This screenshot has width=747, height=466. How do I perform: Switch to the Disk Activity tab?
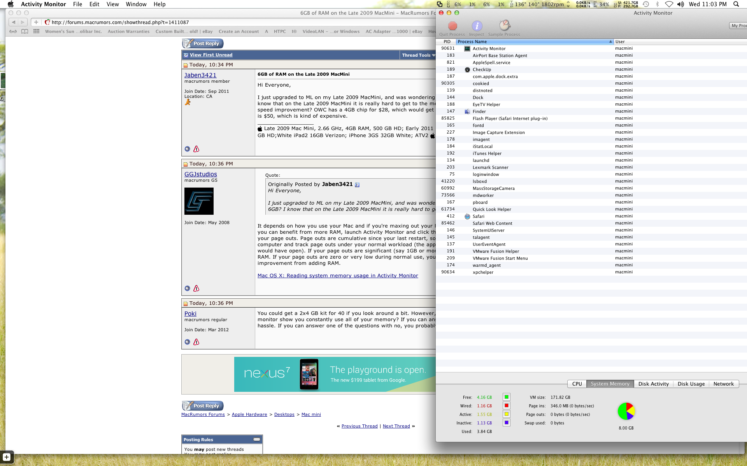653,384
